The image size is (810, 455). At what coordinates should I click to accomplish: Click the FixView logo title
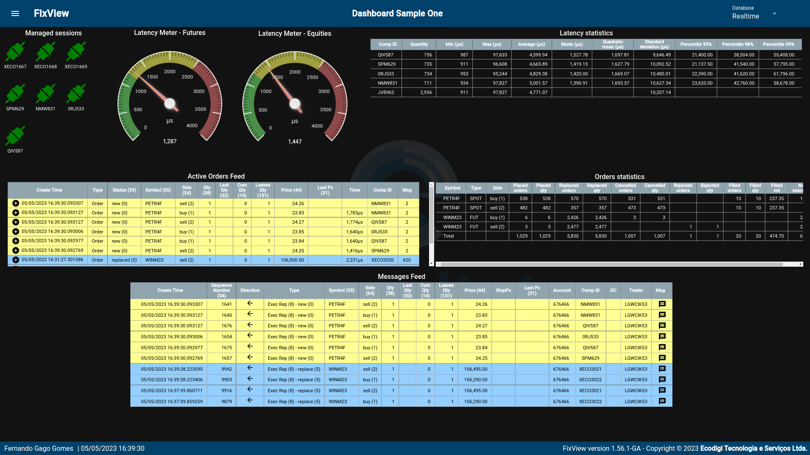51,13
